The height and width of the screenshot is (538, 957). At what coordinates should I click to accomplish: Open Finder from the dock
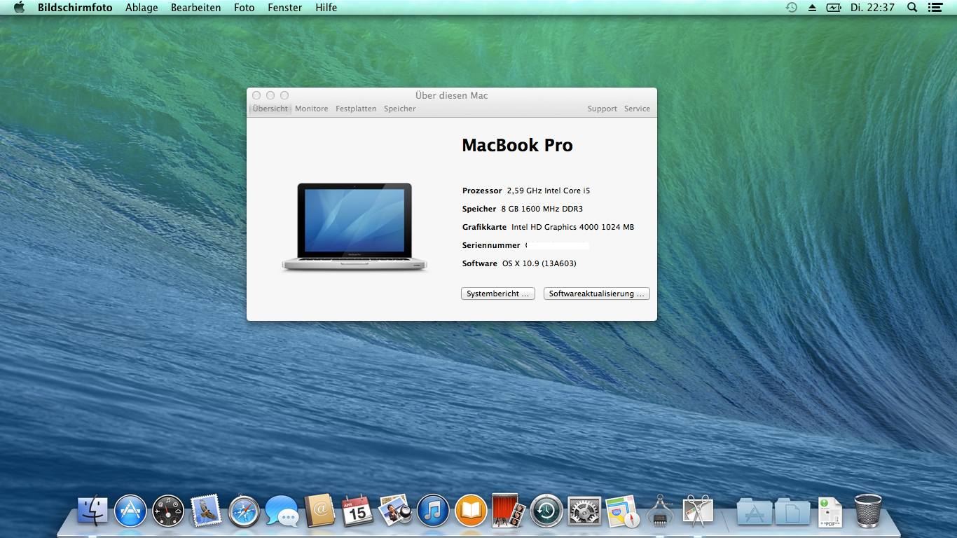coord(92,511)
